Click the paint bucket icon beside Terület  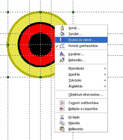[x=62, y=34]
